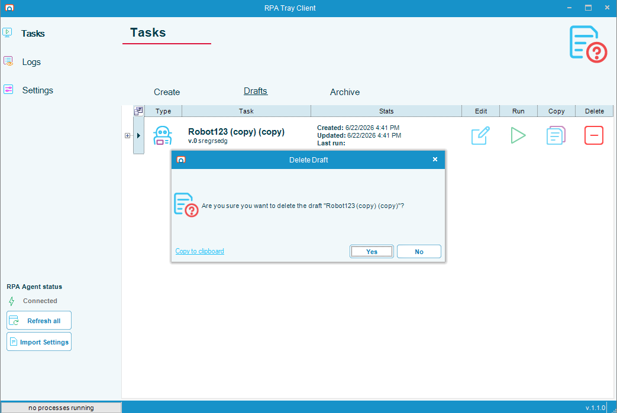The height and width of the screenshot is (413, 617).
Task: Click the Delete Draft dialog app icon
Action: click(x=181, y=160)
